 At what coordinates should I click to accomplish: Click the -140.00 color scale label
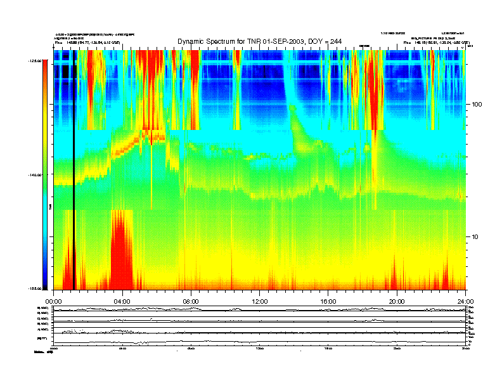(x=35, y=175)
